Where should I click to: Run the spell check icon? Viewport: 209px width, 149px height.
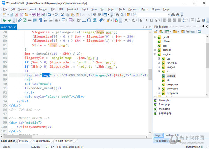(x=56, y=15)
